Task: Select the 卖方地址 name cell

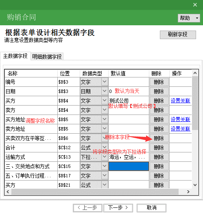Action: [x=31, y=129]
